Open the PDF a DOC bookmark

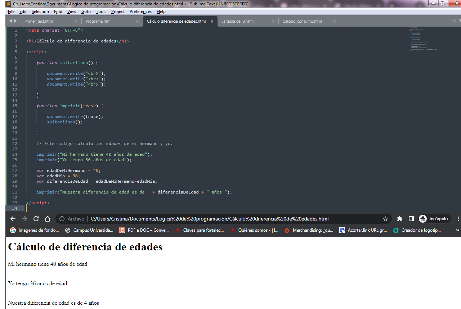click(144, 230)
